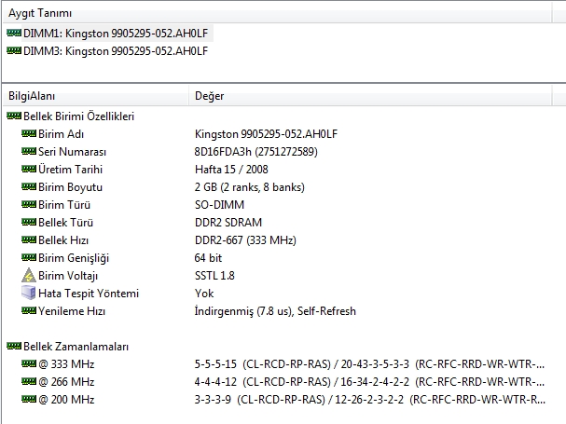Click the serial value 8D16FDA3h (2751272589)
Image resolution: width=566 pixels, height=424 pixels.
tap(255, 152)
